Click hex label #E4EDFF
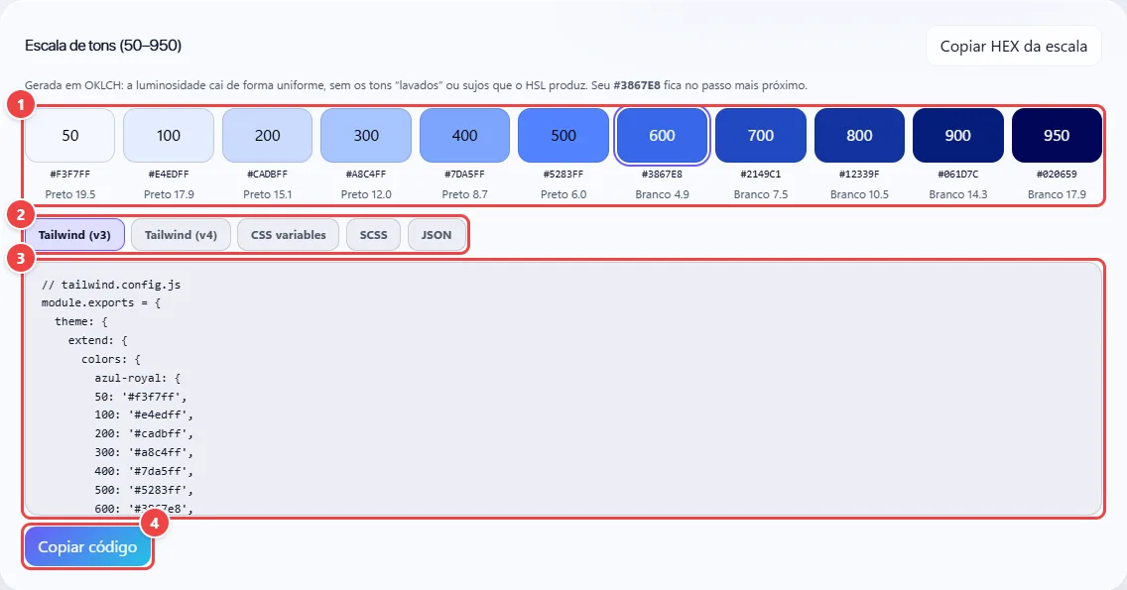Image resolution: width=1127 pixels, height=590 pixels. tap(169, 174)
